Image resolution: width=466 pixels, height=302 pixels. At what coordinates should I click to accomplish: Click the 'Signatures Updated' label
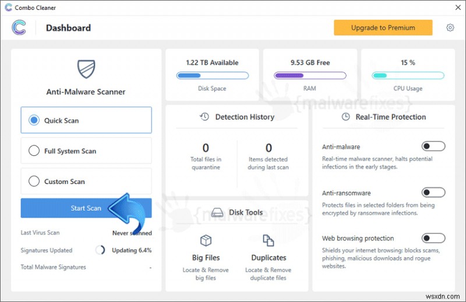pyautogui.click(x=47, y=250)
